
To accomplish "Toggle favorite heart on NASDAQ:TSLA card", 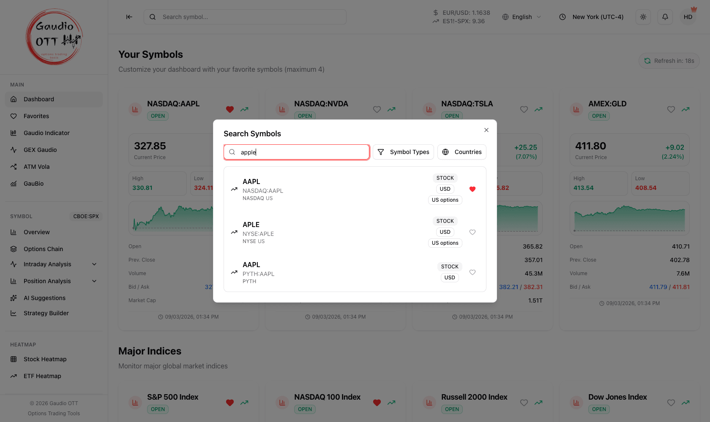I will point(524,109).
